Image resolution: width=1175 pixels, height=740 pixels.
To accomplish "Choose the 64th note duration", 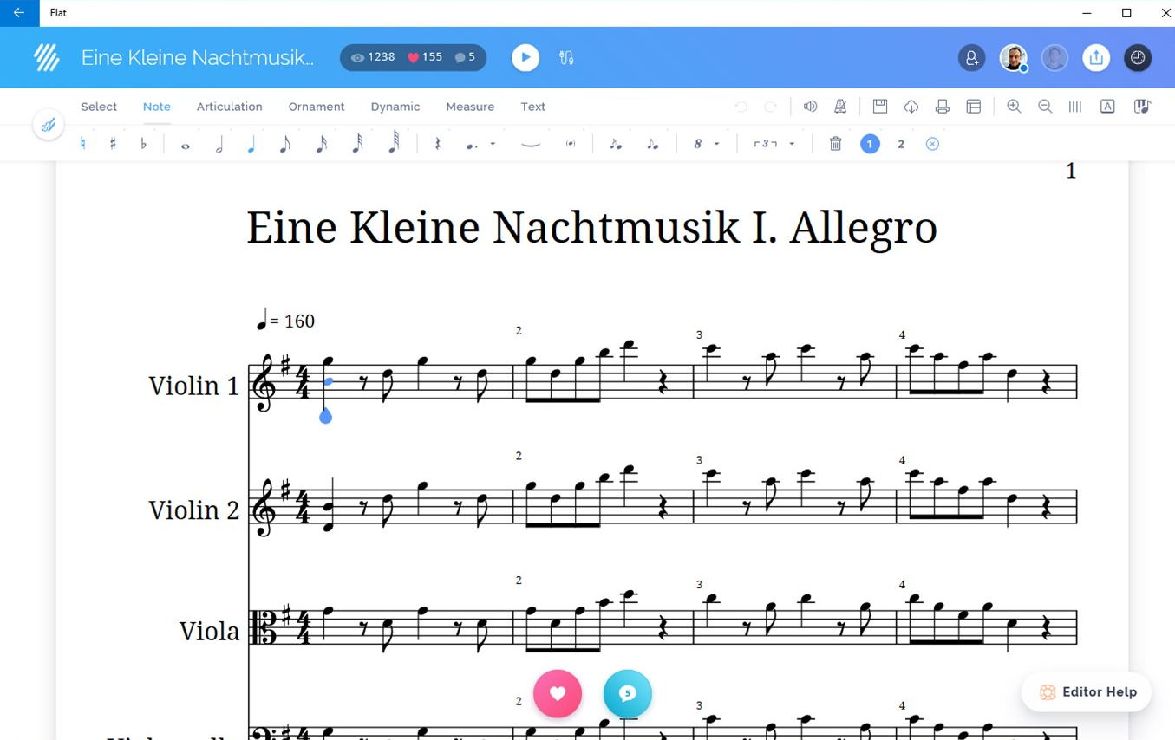I will coord(394,143).
